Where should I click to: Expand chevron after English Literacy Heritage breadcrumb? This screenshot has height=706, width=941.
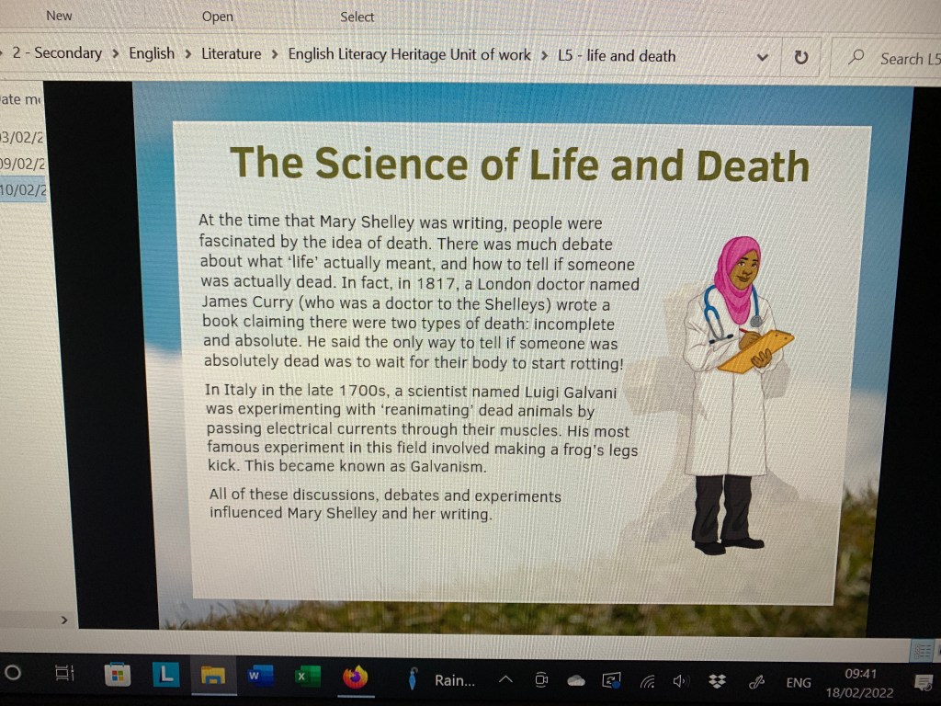pyautogui.click(x=545, y=55)
